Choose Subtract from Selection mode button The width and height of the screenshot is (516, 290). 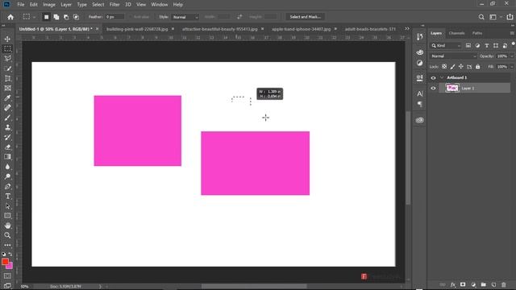[66, 17]
